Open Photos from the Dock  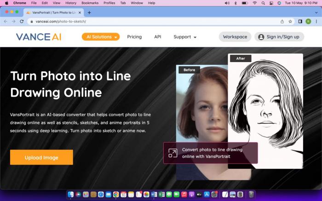tap(146, 194)
